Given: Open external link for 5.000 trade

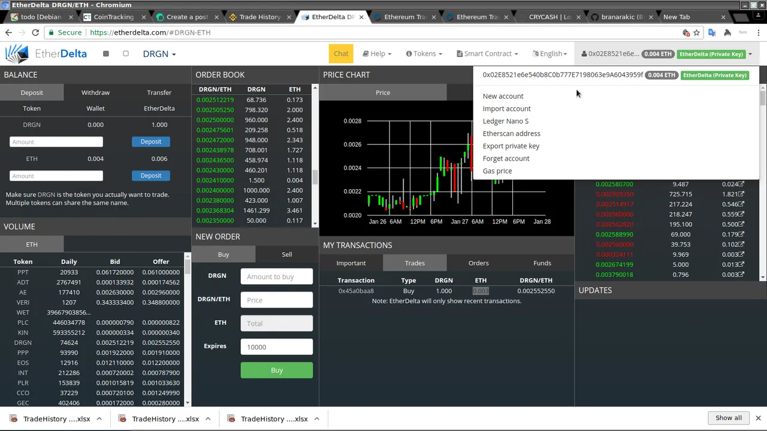Looking at the screenshot, I should point(741,264).
